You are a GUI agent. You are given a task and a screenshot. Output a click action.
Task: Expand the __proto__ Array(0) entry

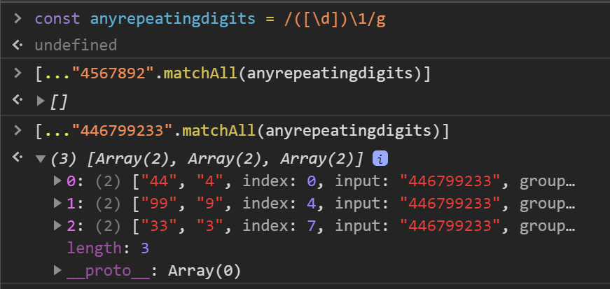tap(57, 270)
